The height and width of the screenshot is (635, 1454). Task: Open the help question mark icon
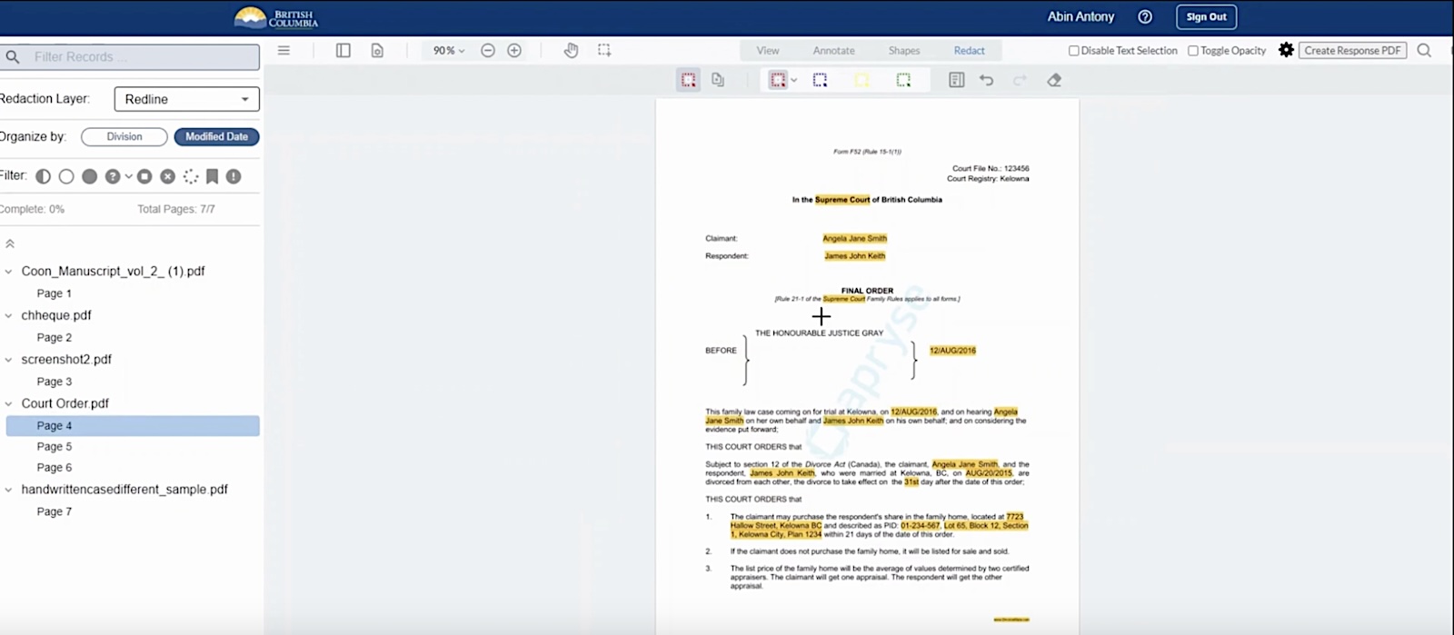pyautogui.click(x=1145, y=16)
